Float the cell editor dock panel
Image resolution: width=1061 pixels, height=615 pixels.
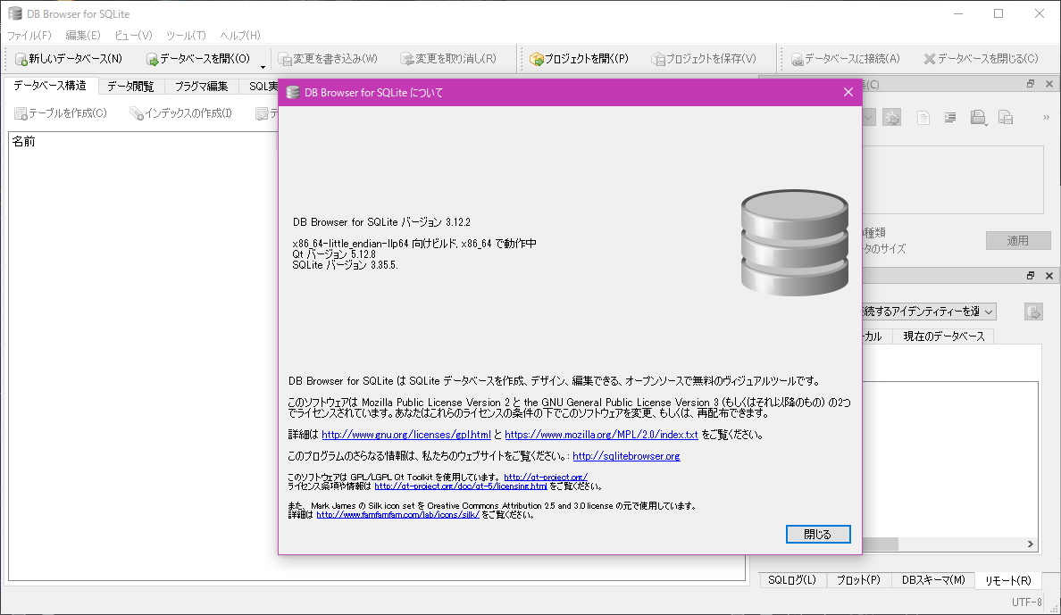click(x=1031, y=84)
